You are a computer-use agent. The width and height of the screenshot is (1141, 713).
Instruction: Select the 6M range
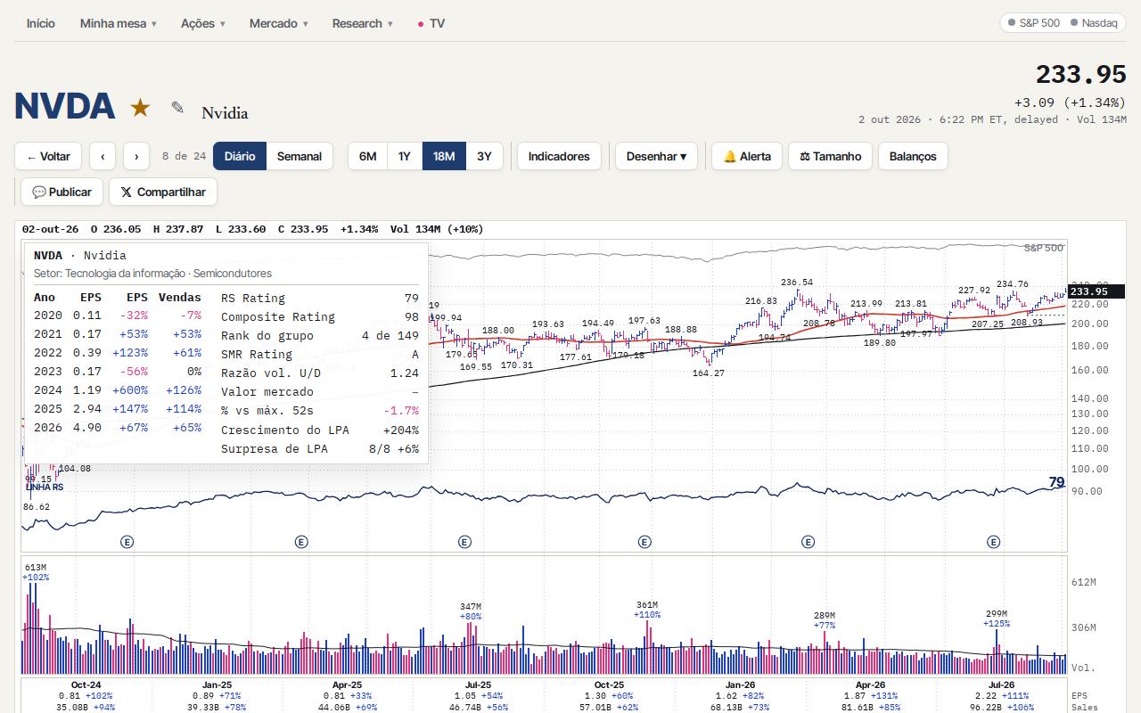click(x=367, y=156)
